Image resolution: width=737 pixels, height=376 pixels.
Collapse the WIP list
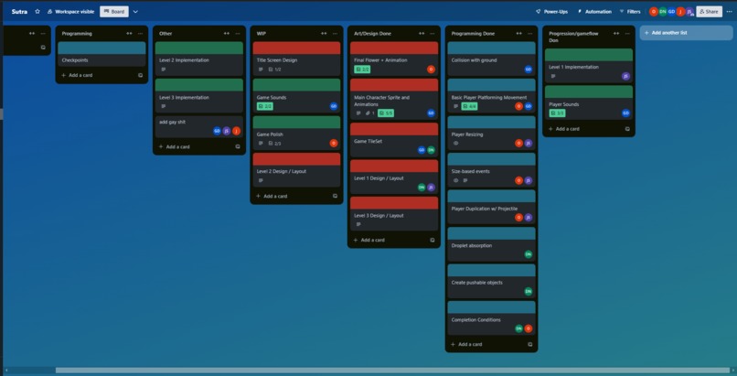coord(324,33)
